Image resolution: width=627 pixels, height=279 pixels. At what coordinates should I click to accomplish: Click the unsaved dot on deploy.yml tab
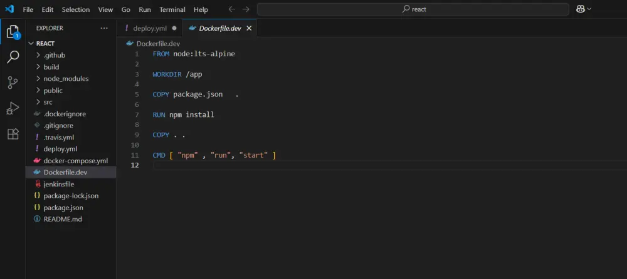(x=174, y=28)
